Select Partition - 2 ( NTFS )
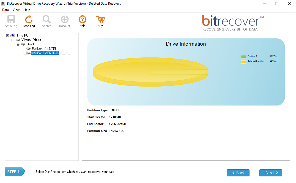This screenshot has height=183, width=296. click(45, 53)
